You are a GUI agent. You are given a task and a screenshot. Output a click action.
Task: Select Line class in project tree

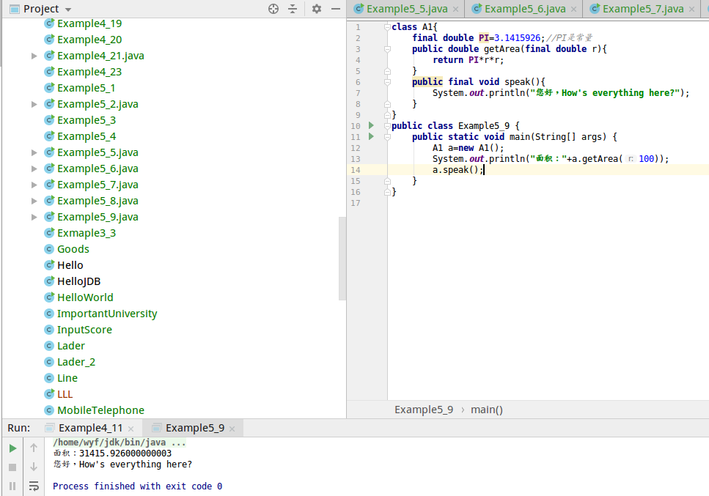pos(67,378)
